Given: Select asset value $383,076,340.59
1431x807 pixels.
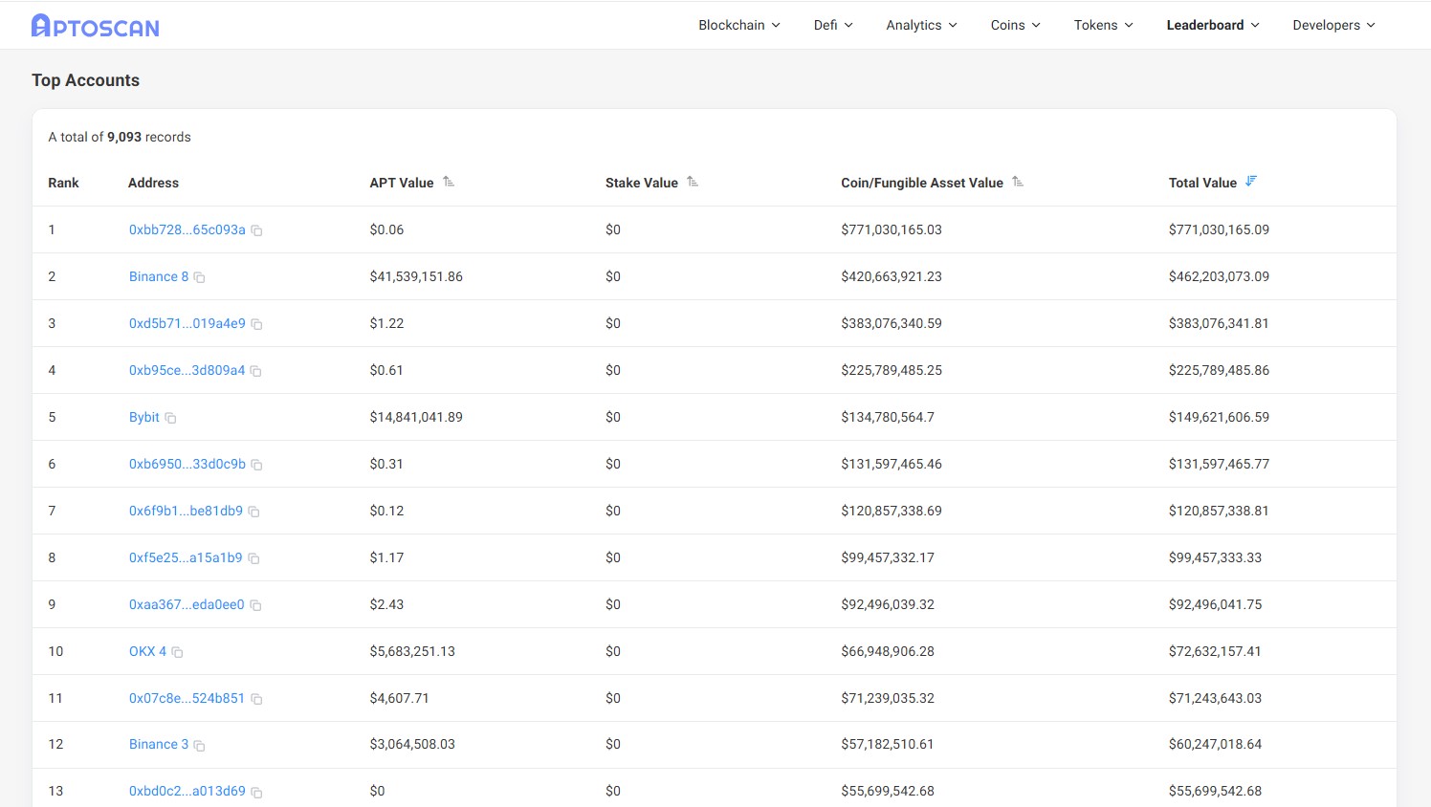Looking at the screenshot, I should click(x=892, y=323).
